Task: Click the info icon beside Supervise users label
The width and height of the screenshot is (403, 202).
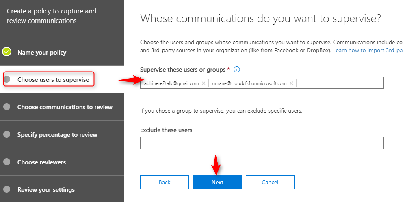Action: (x=237, y=69)
